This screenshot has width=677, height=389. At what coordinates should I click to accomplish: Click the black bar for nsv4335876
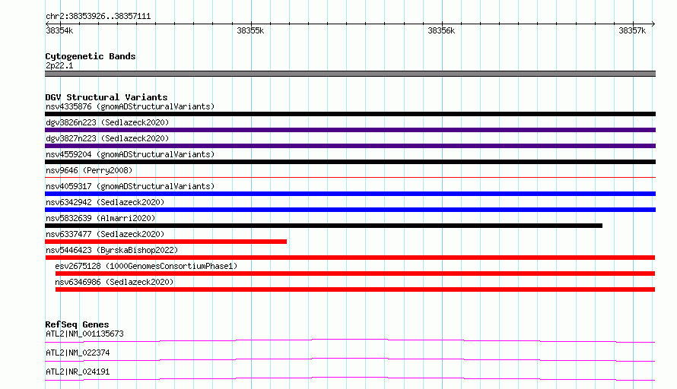(x=350, y=114)
